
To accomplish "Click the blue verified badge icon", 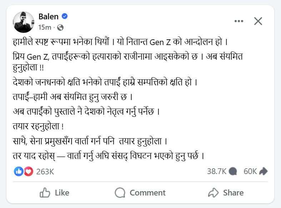I will point(65,16).
